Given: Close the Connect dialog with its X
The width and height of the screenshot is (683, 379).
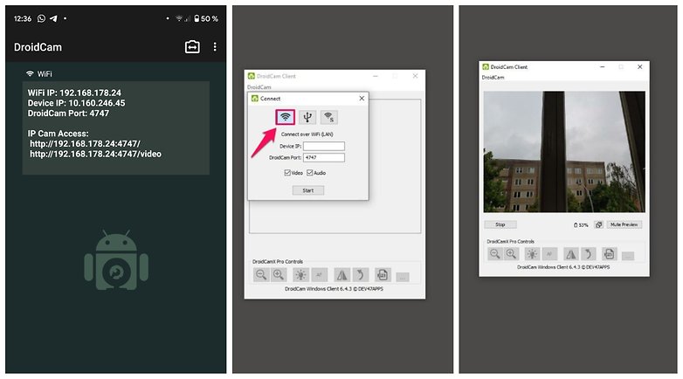Looking at the screenshot, I should tap(362, 99).
